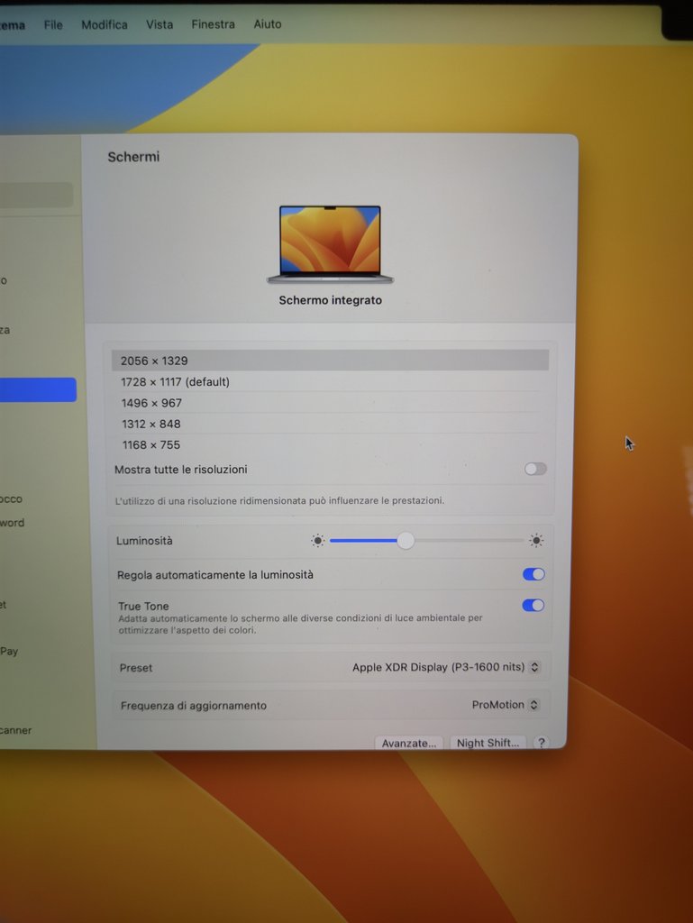Disable Regola automaticamente la luminosità switch
The height and width of the screenshot is (923, 693).
tap(533, 574)
